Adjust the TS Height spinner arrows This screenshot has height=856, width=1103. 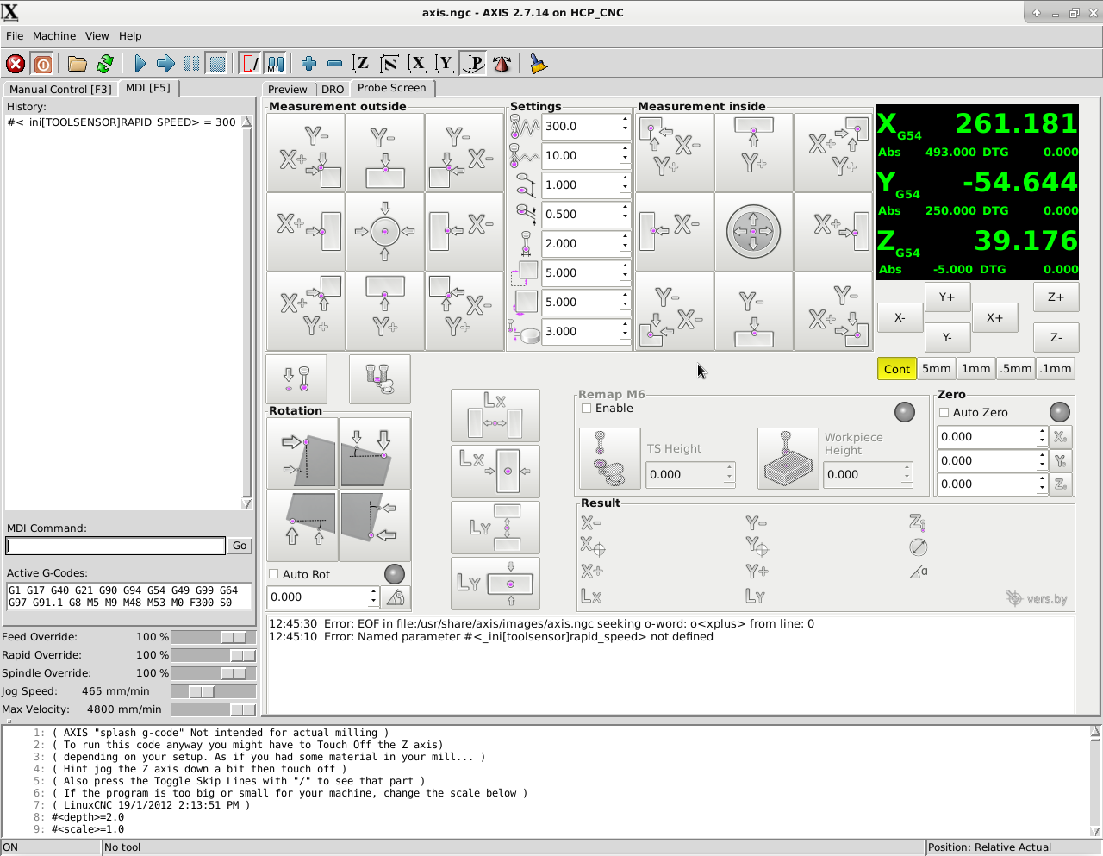729,475
